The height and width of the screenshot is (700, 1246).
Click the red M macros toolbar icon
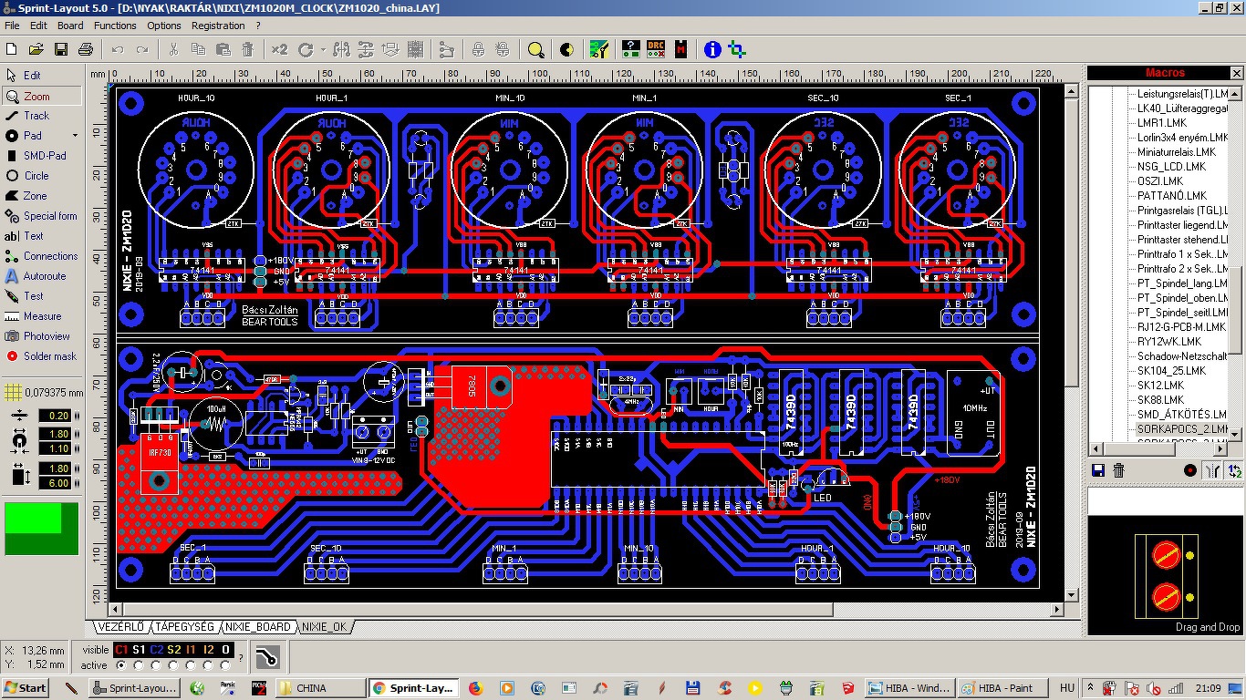(x=680, y=49)
